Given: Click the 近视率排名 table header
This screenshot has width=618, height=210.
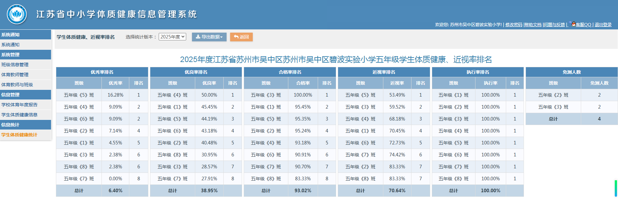Looking at the screenshot, I should point(384,72).
